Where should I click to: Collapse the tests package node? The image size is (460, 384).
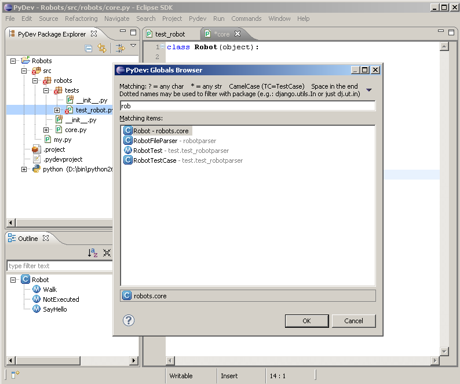pos(46,91)
